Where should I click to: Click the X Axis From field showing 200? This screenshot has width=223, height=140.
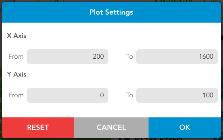(x=68, y=57)
